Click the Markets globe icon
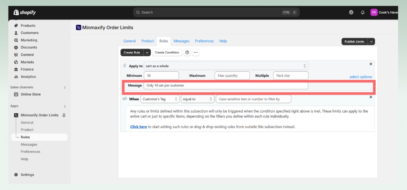 (16, 62)
